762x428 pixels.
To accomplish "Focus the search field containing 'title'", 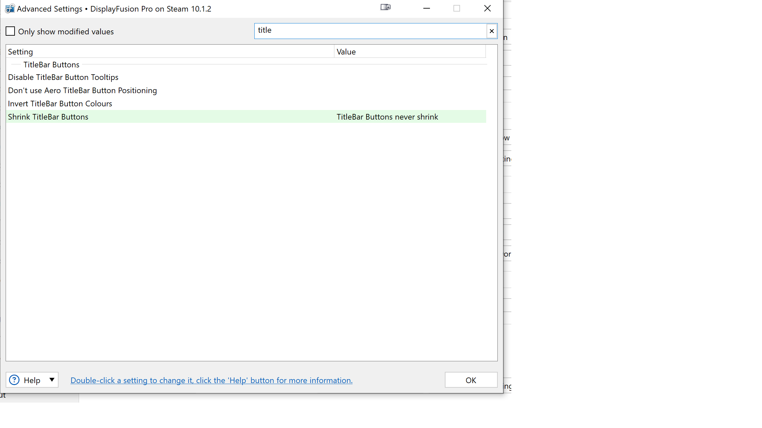I will [x=370, y=31].
